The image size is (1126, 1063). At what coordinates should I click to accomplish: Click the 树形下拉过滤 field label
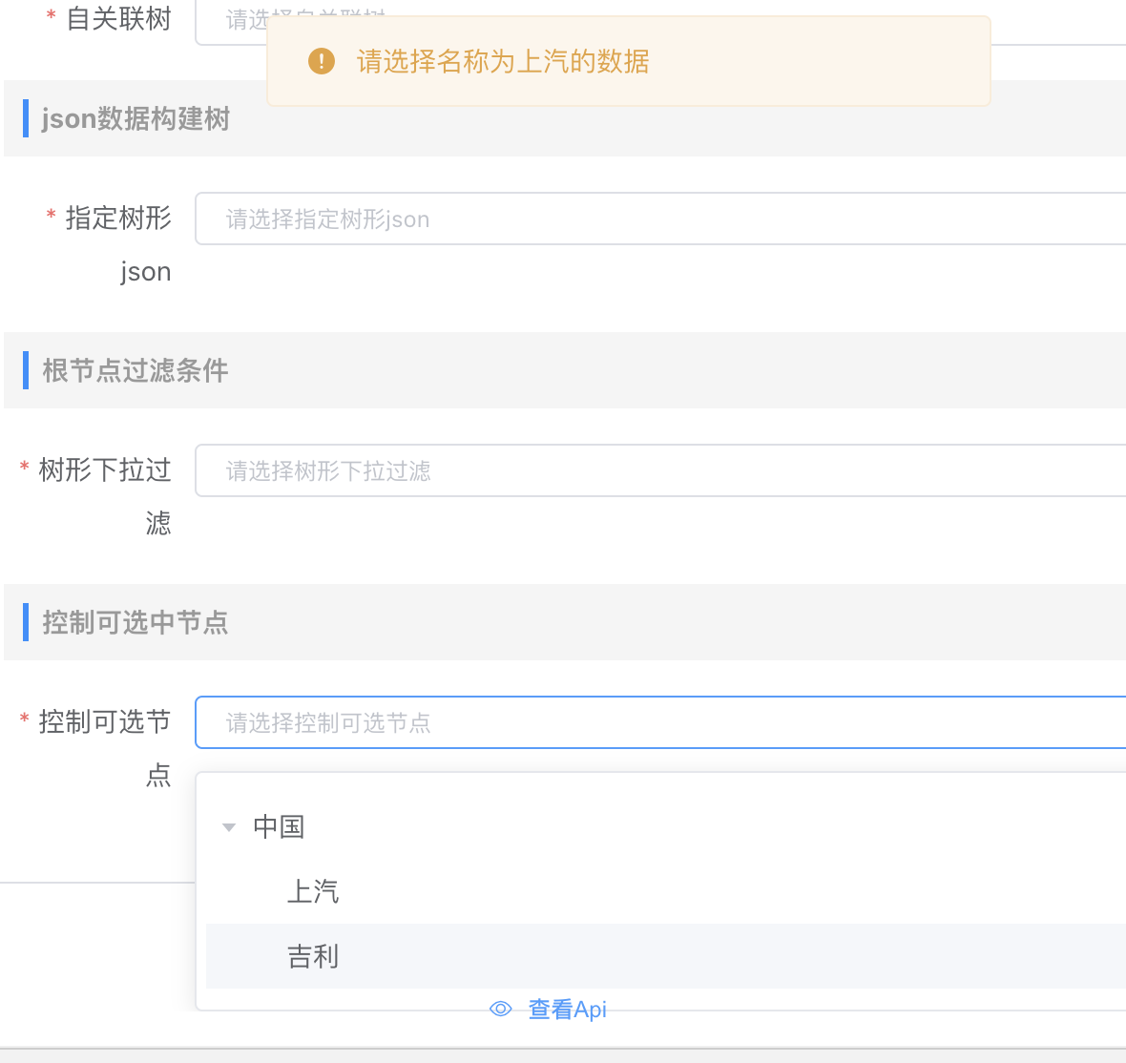[105, 470]
